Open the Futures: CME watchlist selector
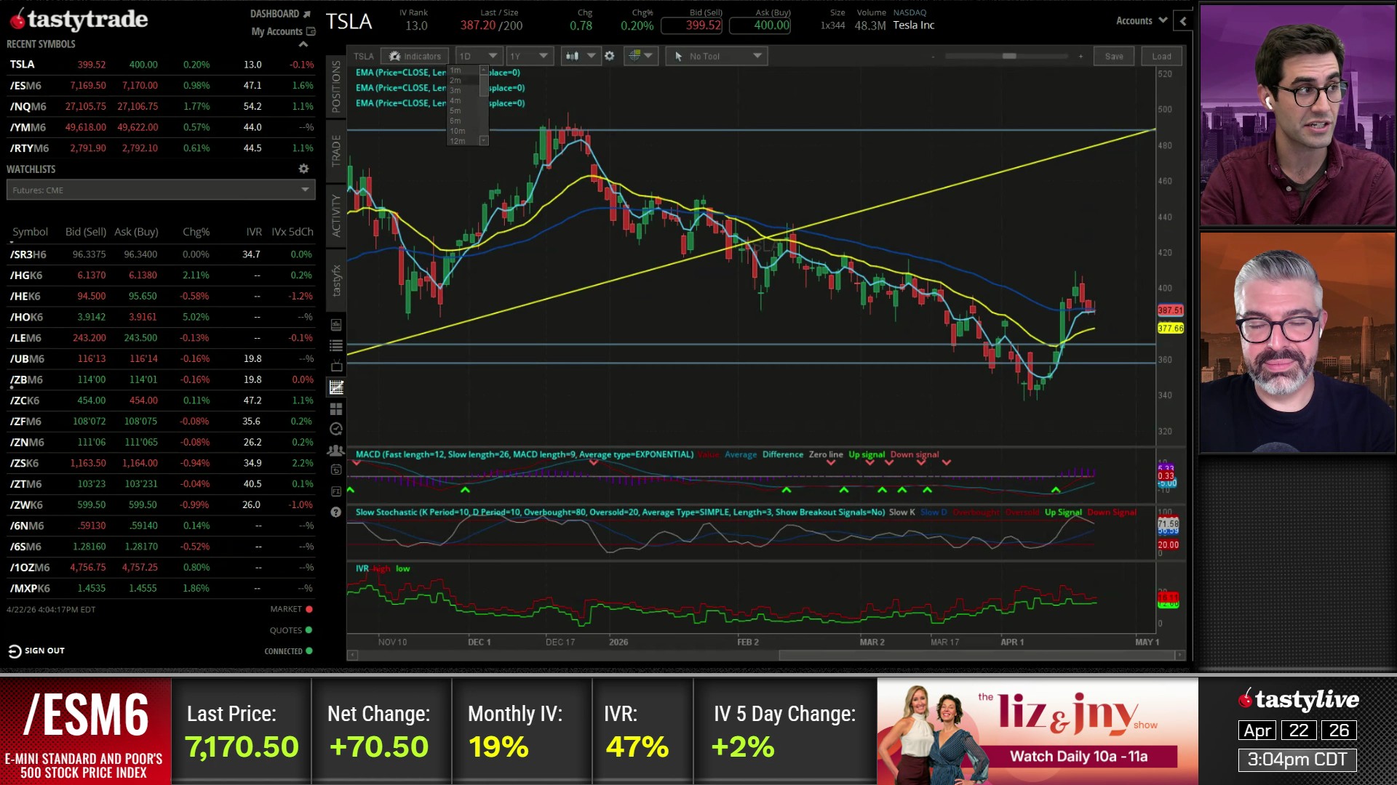1397x785 pixels. (x=161, y=190)
